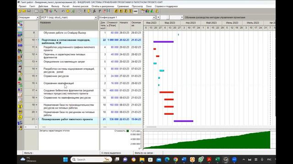Click the Начало column header
293x164 pixels.
point(125,26)
